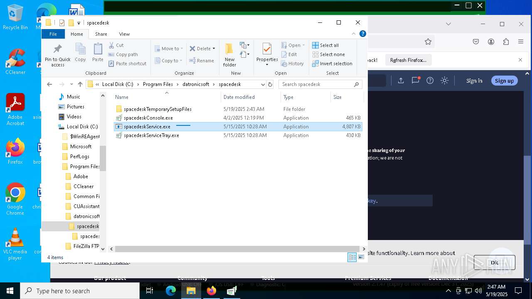Open Explorer help icon
The image size is (532, 299).
(x=363, y=34)
